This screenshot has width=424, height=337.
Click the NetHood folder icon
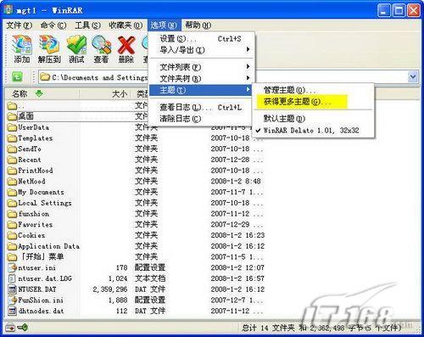click(x=12, y=182)
